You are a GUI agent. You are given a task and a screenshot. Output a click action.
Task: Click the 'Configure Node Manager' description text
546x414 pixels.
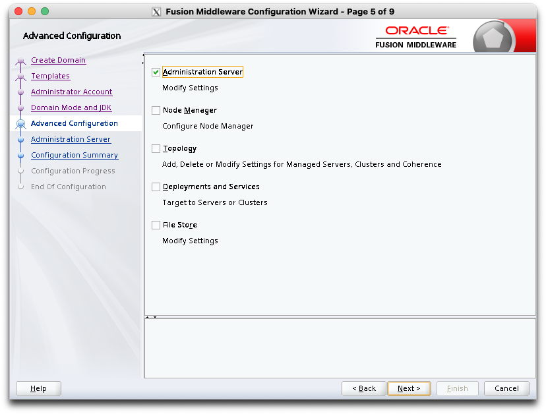point(208,126)
